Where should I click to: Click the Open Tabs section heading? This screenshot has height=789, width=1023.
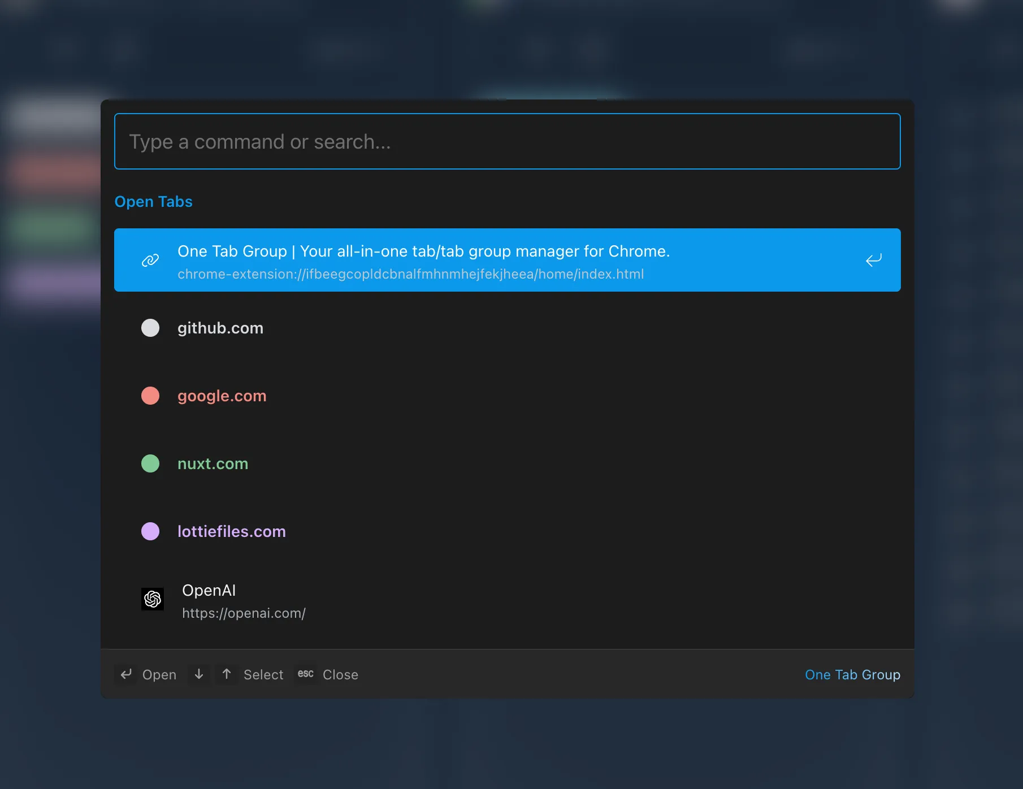tap(153, 202)
